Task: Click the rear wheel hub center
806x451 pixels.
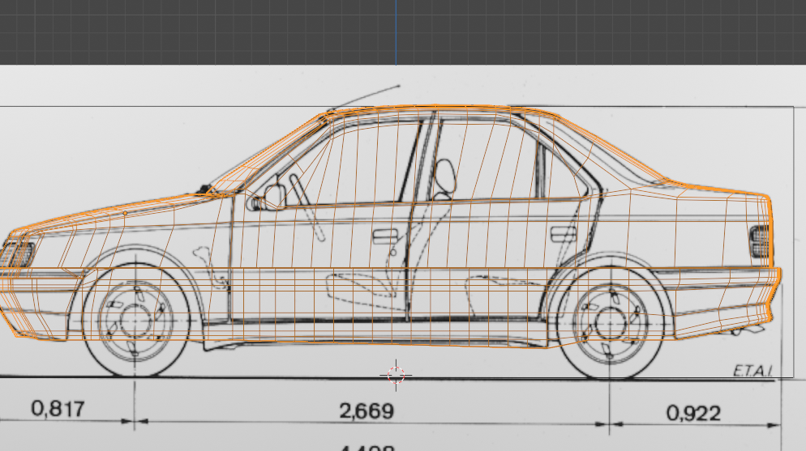Action: [x=610, y=324]
